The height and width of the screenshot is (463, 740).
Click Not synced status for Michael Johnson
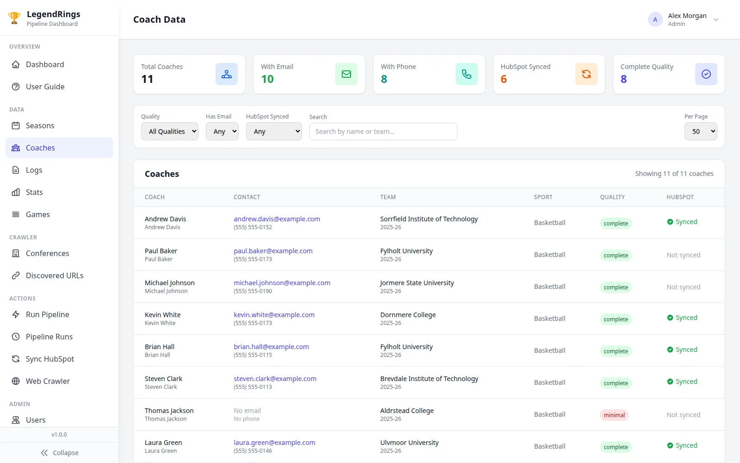point(683,287)
